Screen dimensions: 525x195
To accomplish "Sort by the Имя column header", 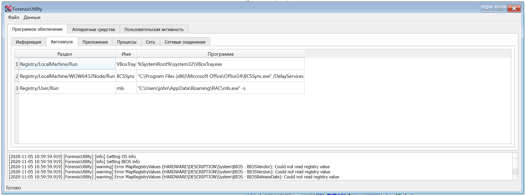I will (126, 54).
